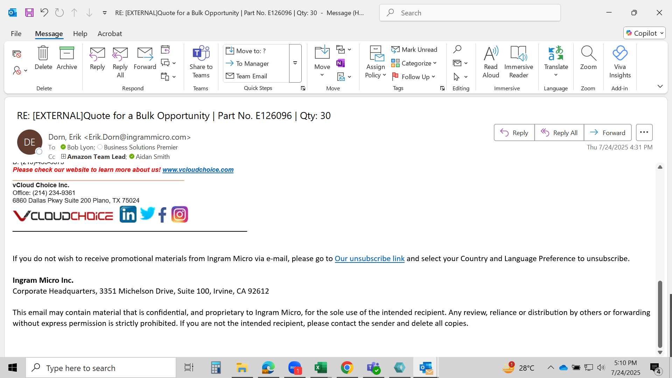Launch Immersive Reader
672x378 pixels.
[x=519, y=62]
